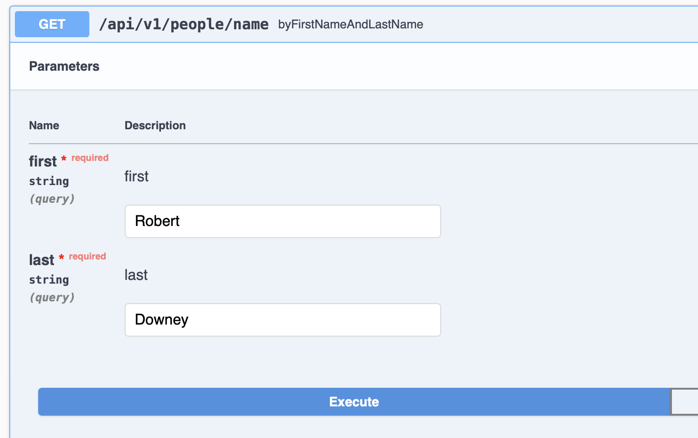
Task: Click the Name column header
Action: coord(44,126)
